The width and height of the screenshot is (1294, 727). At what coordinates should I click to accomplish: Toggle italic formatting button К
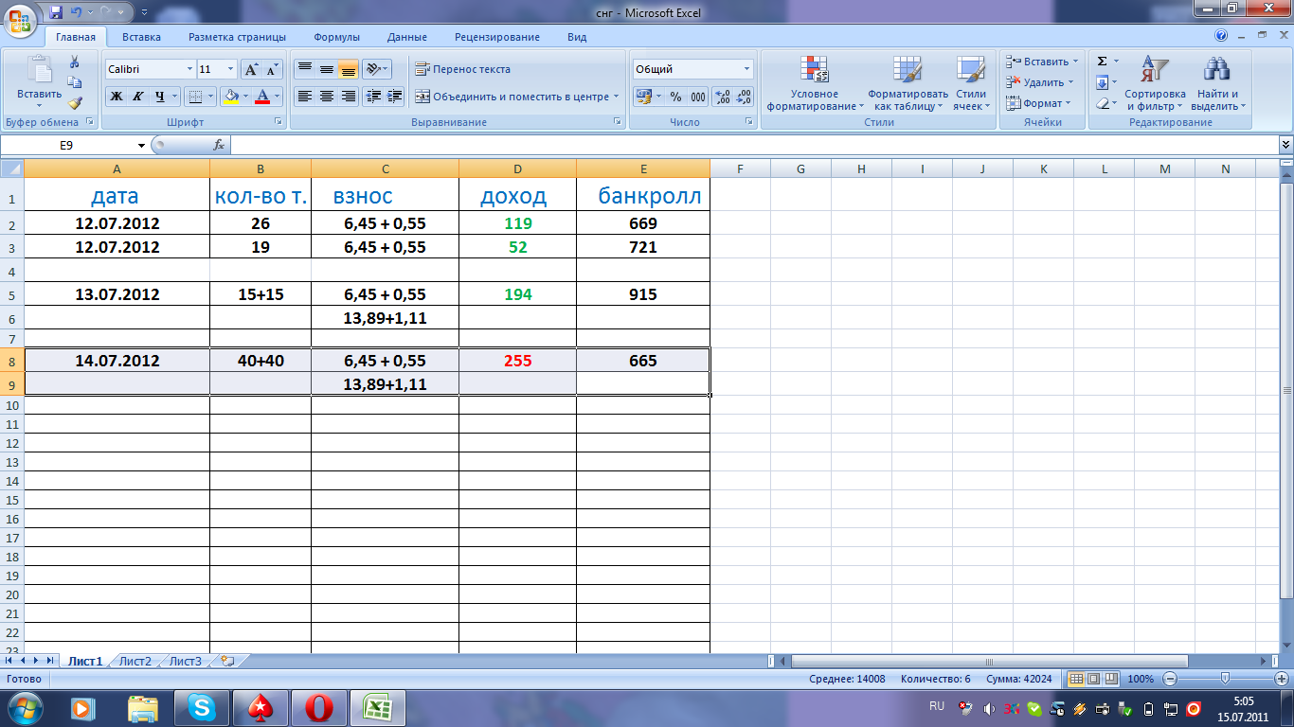(x=137, y=97)
